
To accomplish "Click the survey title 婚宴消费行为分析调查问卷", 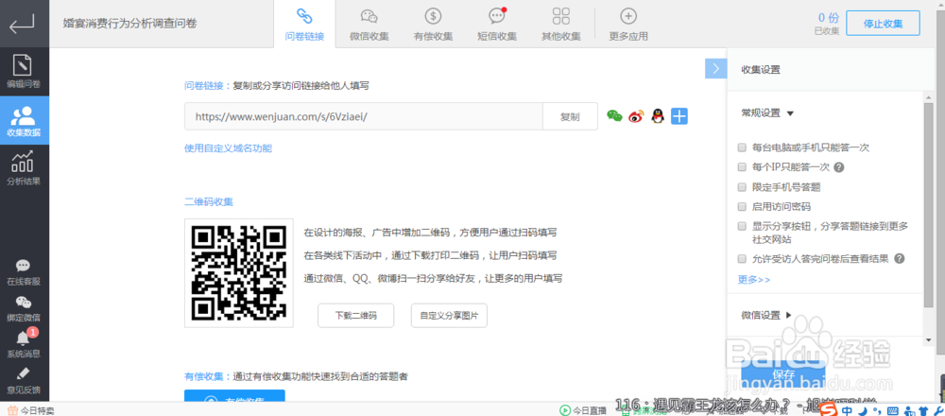I will (x=129, y=25).
